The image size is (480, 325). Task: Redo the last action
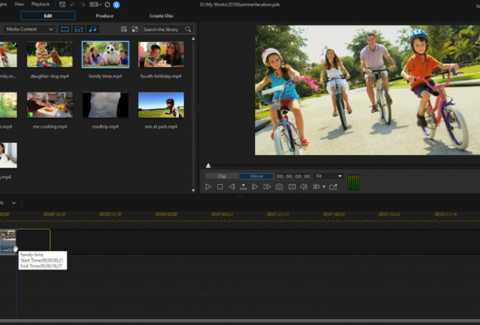pos(83,5)
